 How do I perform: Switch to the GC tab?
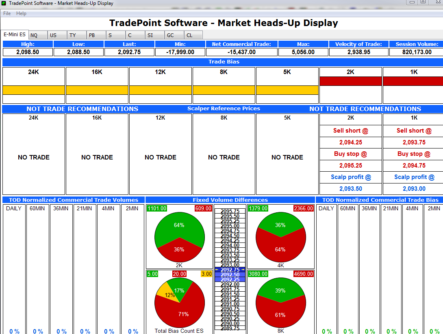click(x=174, y=35)
